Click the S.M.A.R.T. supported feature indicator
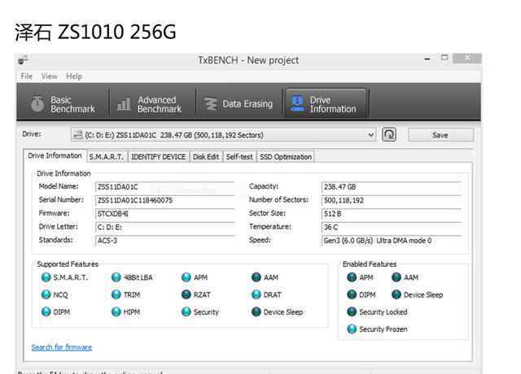 (x=46, y=277)
